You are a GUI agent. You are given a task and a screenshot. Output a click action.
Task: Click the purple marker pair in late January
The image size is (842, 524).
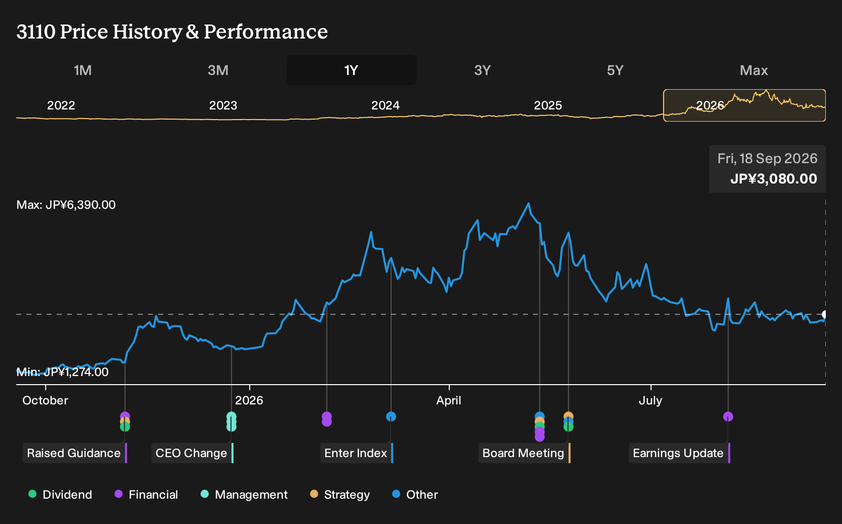click(x=327, y=419)
